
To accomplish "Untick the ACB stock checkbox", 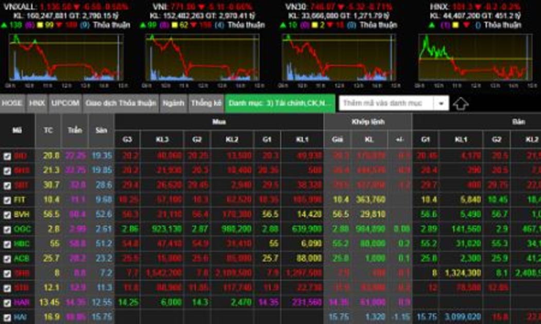I will tap(7, 259).
